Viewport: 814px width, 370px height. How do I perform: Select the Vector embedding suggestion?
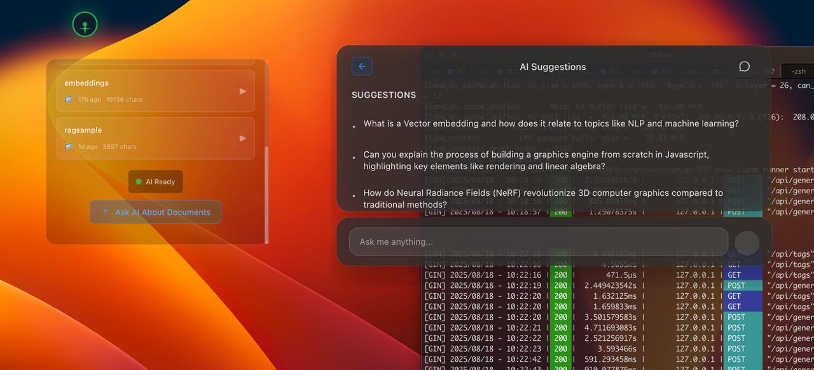coord(551,123)
